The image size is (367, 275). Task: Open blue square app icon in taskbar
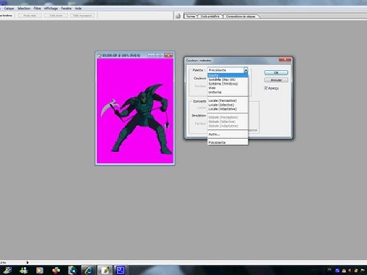point(120,270)
